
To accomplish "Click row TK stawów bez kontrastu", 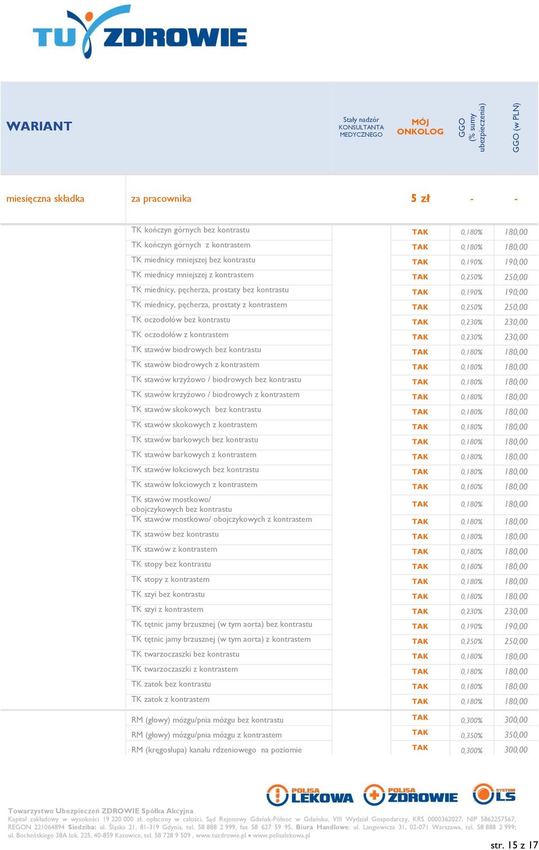I will 175,534.
